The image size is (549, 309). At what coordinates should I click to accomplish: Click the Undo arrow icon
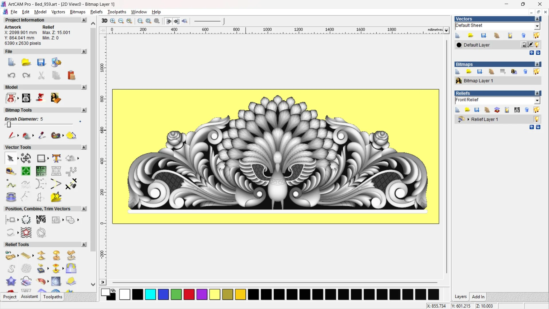tap(11, 76)
